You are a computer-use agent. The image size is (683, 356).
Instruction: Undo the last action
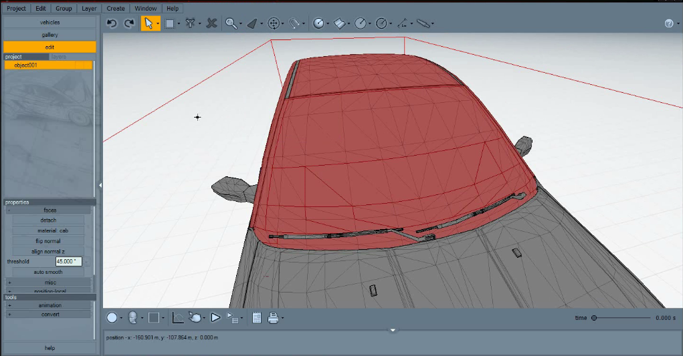[x=112, y=23]
